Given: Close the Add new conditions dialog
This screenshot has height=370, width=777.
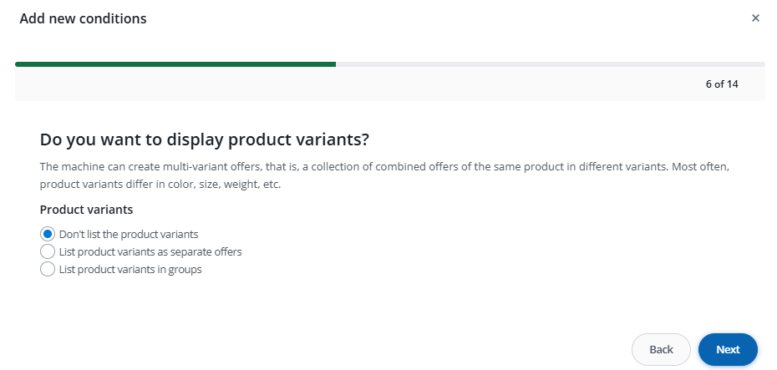Looking at the screenshot, I should tap(755, 18).
